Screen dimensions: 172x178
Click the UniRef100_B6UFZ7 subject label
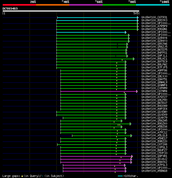[x=154, y=150]
